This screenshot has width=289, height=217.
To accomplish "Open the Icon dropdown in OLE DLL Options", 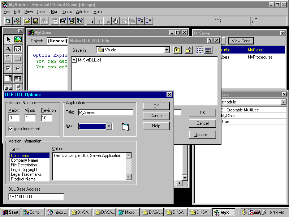I will point(109,126).
